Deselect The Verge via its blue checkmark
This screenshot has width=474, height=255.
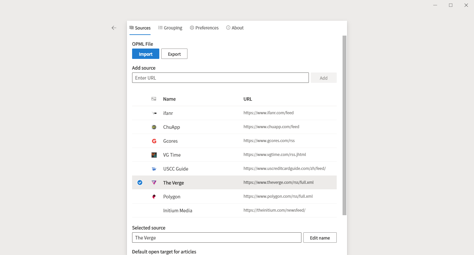[x=140, y=182]
